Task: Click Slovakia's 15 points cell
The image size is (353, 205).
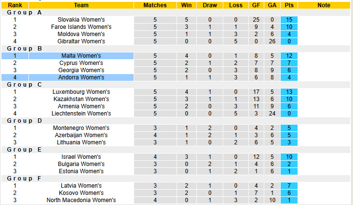Action: pyautogui.click(x=289, y=20)
